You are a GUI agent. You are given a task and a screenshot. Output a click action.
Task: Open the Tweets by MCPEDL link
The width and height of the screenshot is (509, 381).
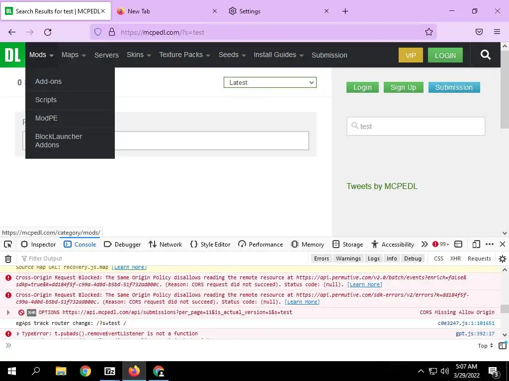(x=382, y=187)
